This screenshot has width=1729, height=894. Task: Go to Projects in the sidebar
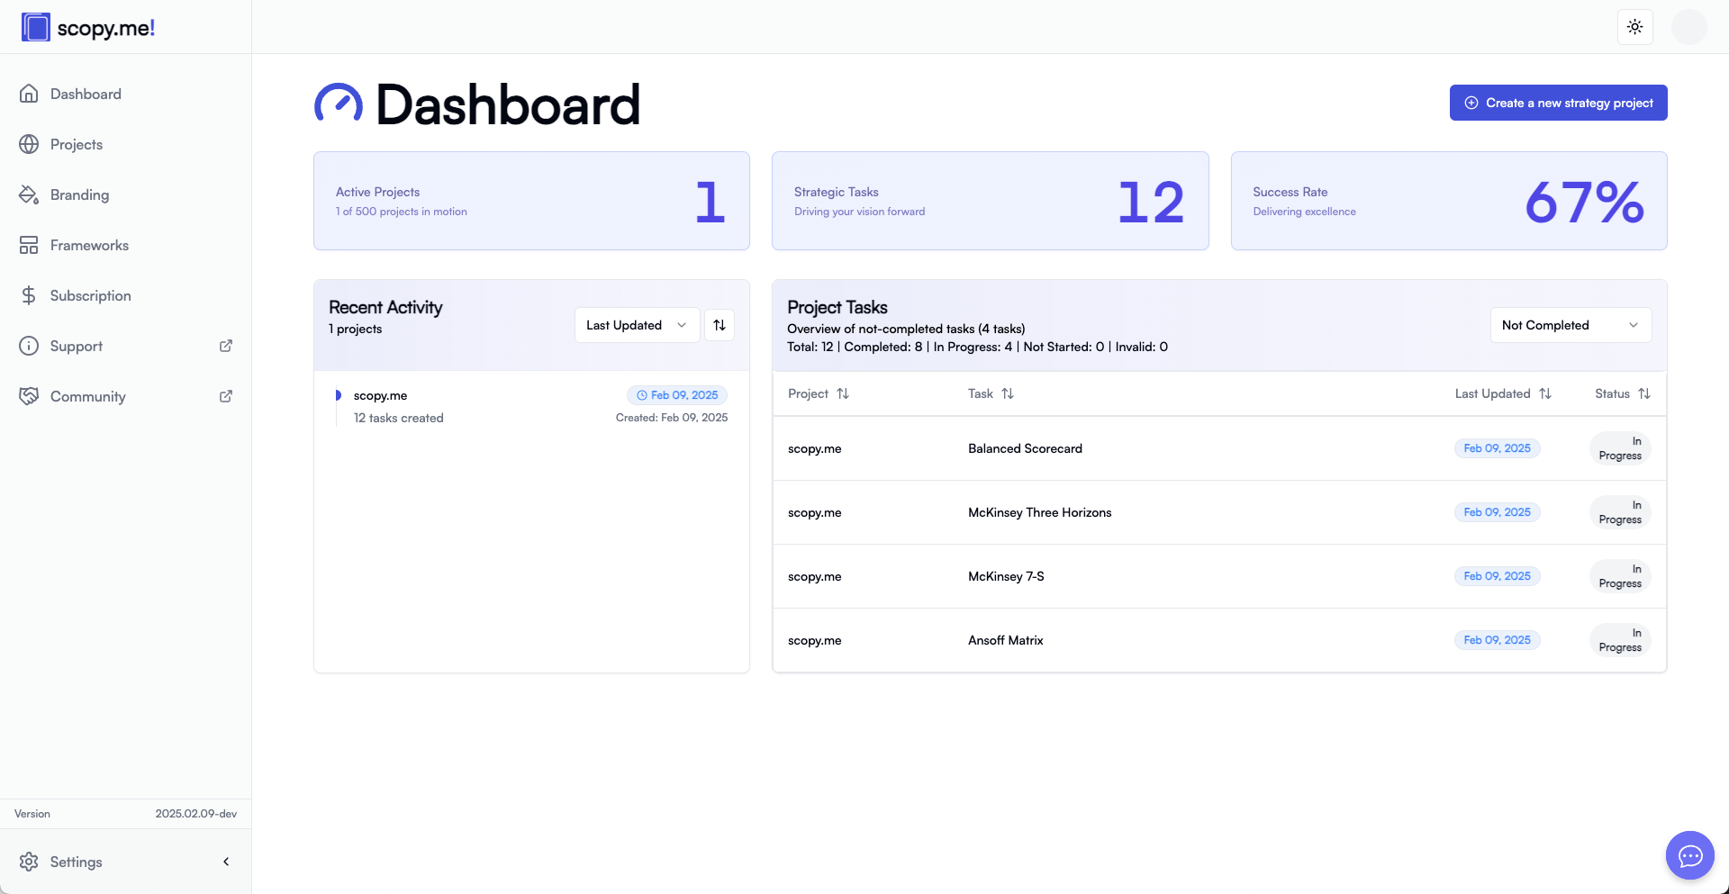pos(77,144)
